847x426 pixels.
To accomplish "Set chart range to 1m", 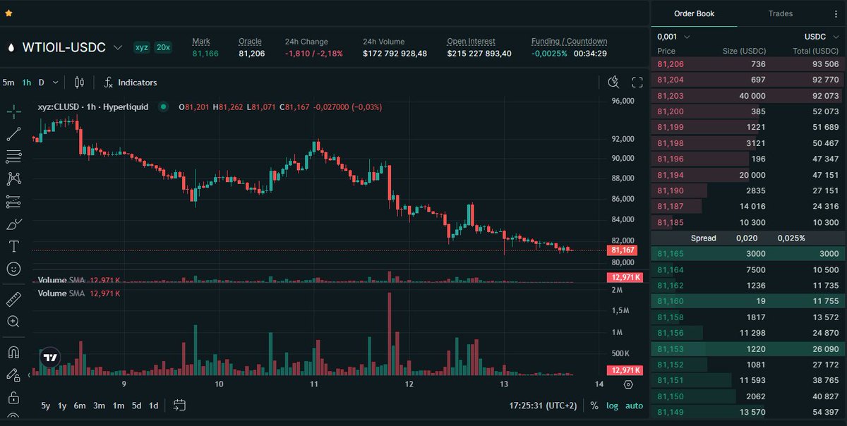I will click(118, 406).
